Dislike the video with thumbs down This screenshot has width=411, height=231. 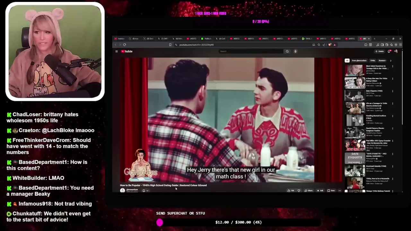(x=299, y=191)
